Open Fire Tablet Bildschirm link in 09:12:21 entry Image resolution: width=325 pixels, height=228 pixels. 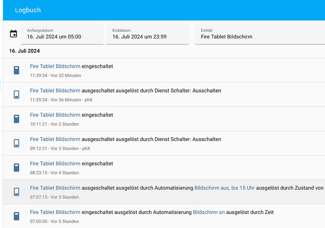point(55,139)
